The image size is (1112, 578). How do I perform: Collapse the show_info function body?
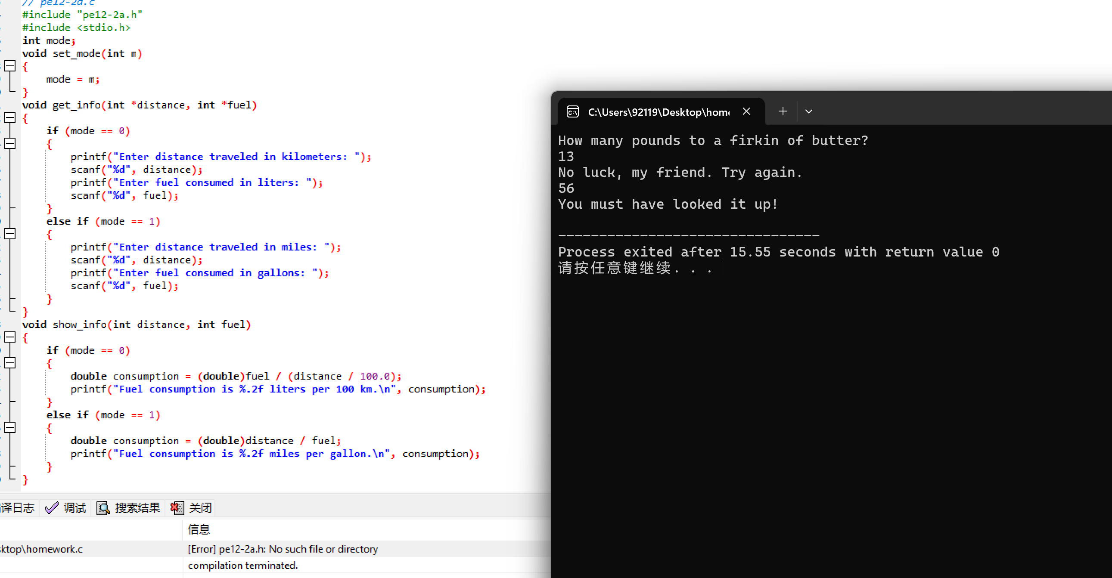click(x=10, y=337)
